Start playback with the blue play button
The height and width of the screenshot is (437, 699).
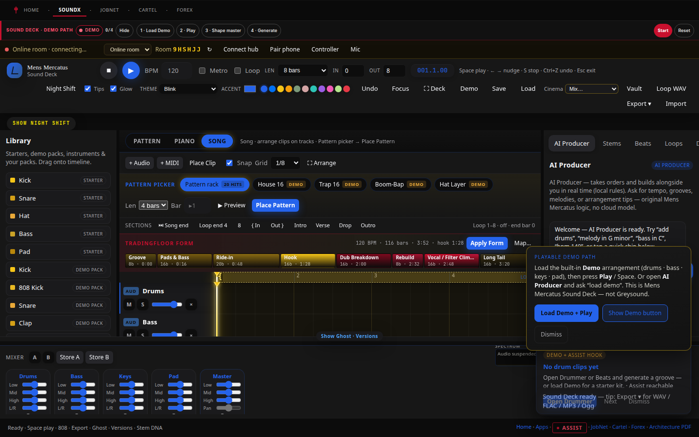pos(131,70)
